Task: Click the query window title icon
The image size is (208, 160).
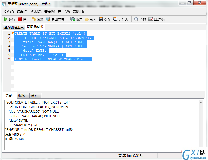Action: tap(4, 4)
